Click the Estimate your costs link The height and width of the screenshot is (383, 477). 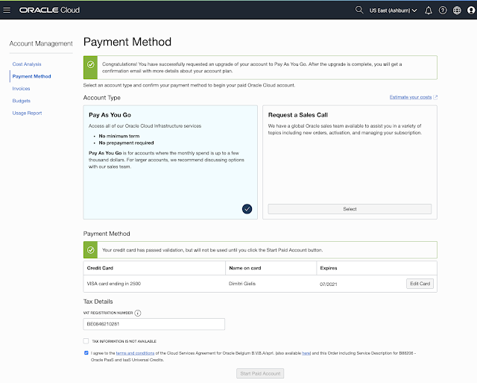pyautogui.click(x=411, y=97)
